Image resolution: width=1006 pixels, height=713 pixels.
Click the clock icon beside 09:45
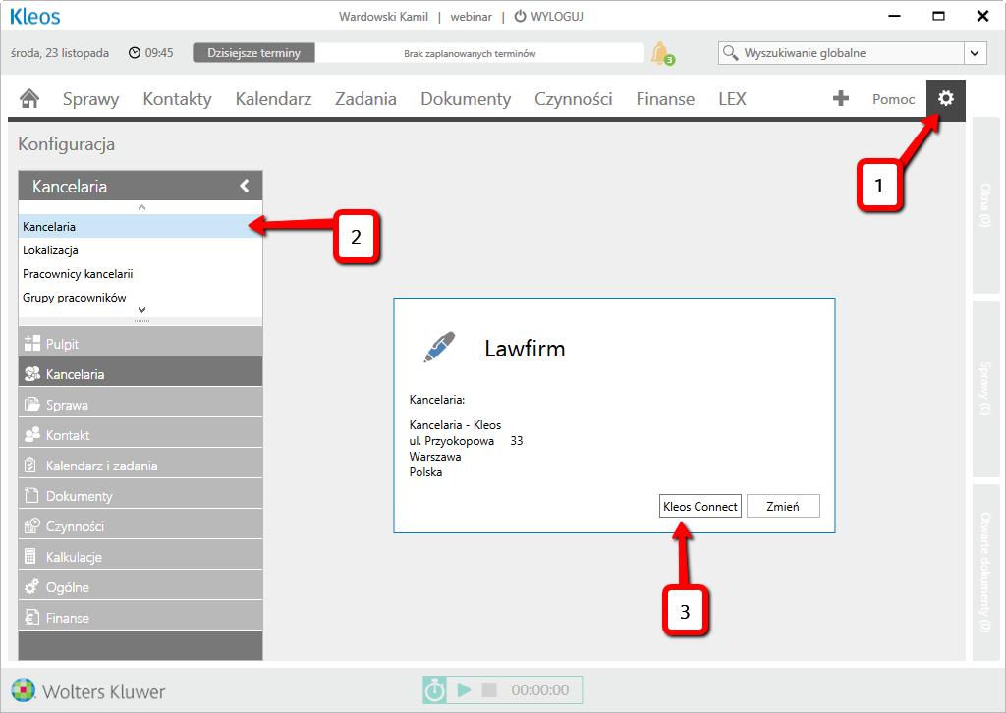click(134, 53)
